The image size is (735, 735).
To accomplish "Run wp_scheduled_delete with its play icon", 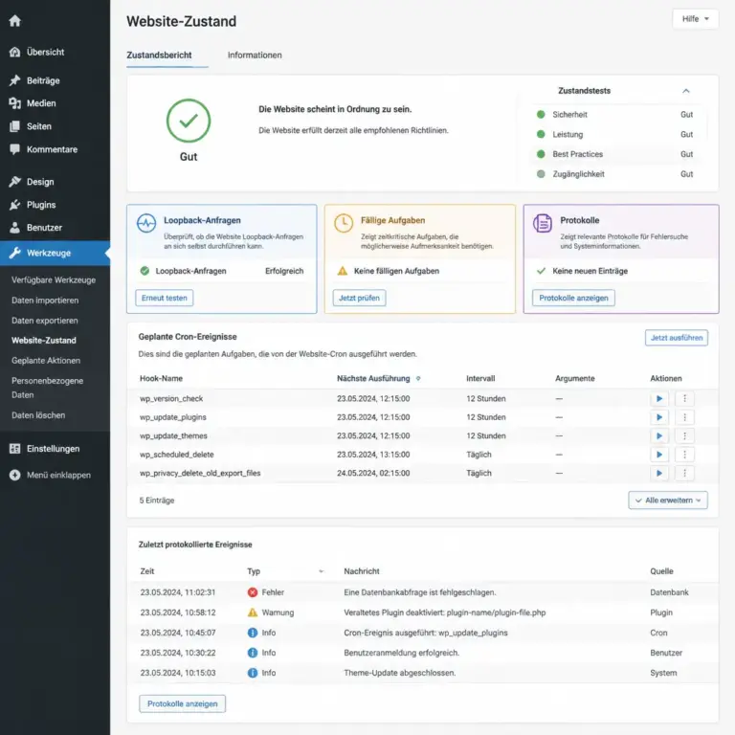I will click(x=659, y=455).
